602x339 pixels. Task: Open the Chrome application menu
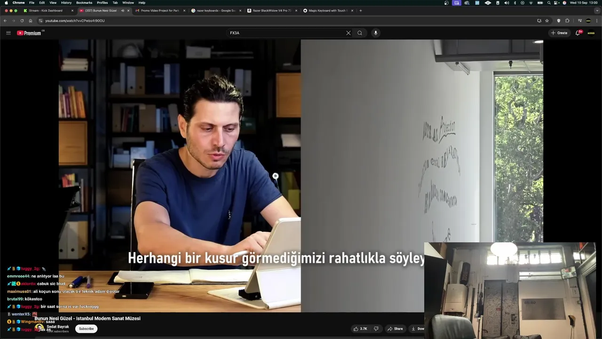19,3
